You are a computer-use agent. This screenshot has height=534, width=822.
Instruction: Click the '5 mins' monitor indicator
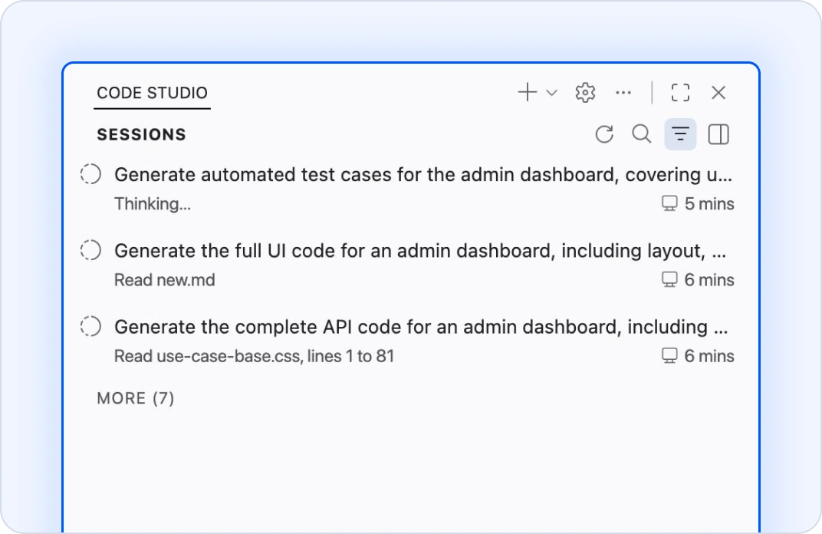698,204
